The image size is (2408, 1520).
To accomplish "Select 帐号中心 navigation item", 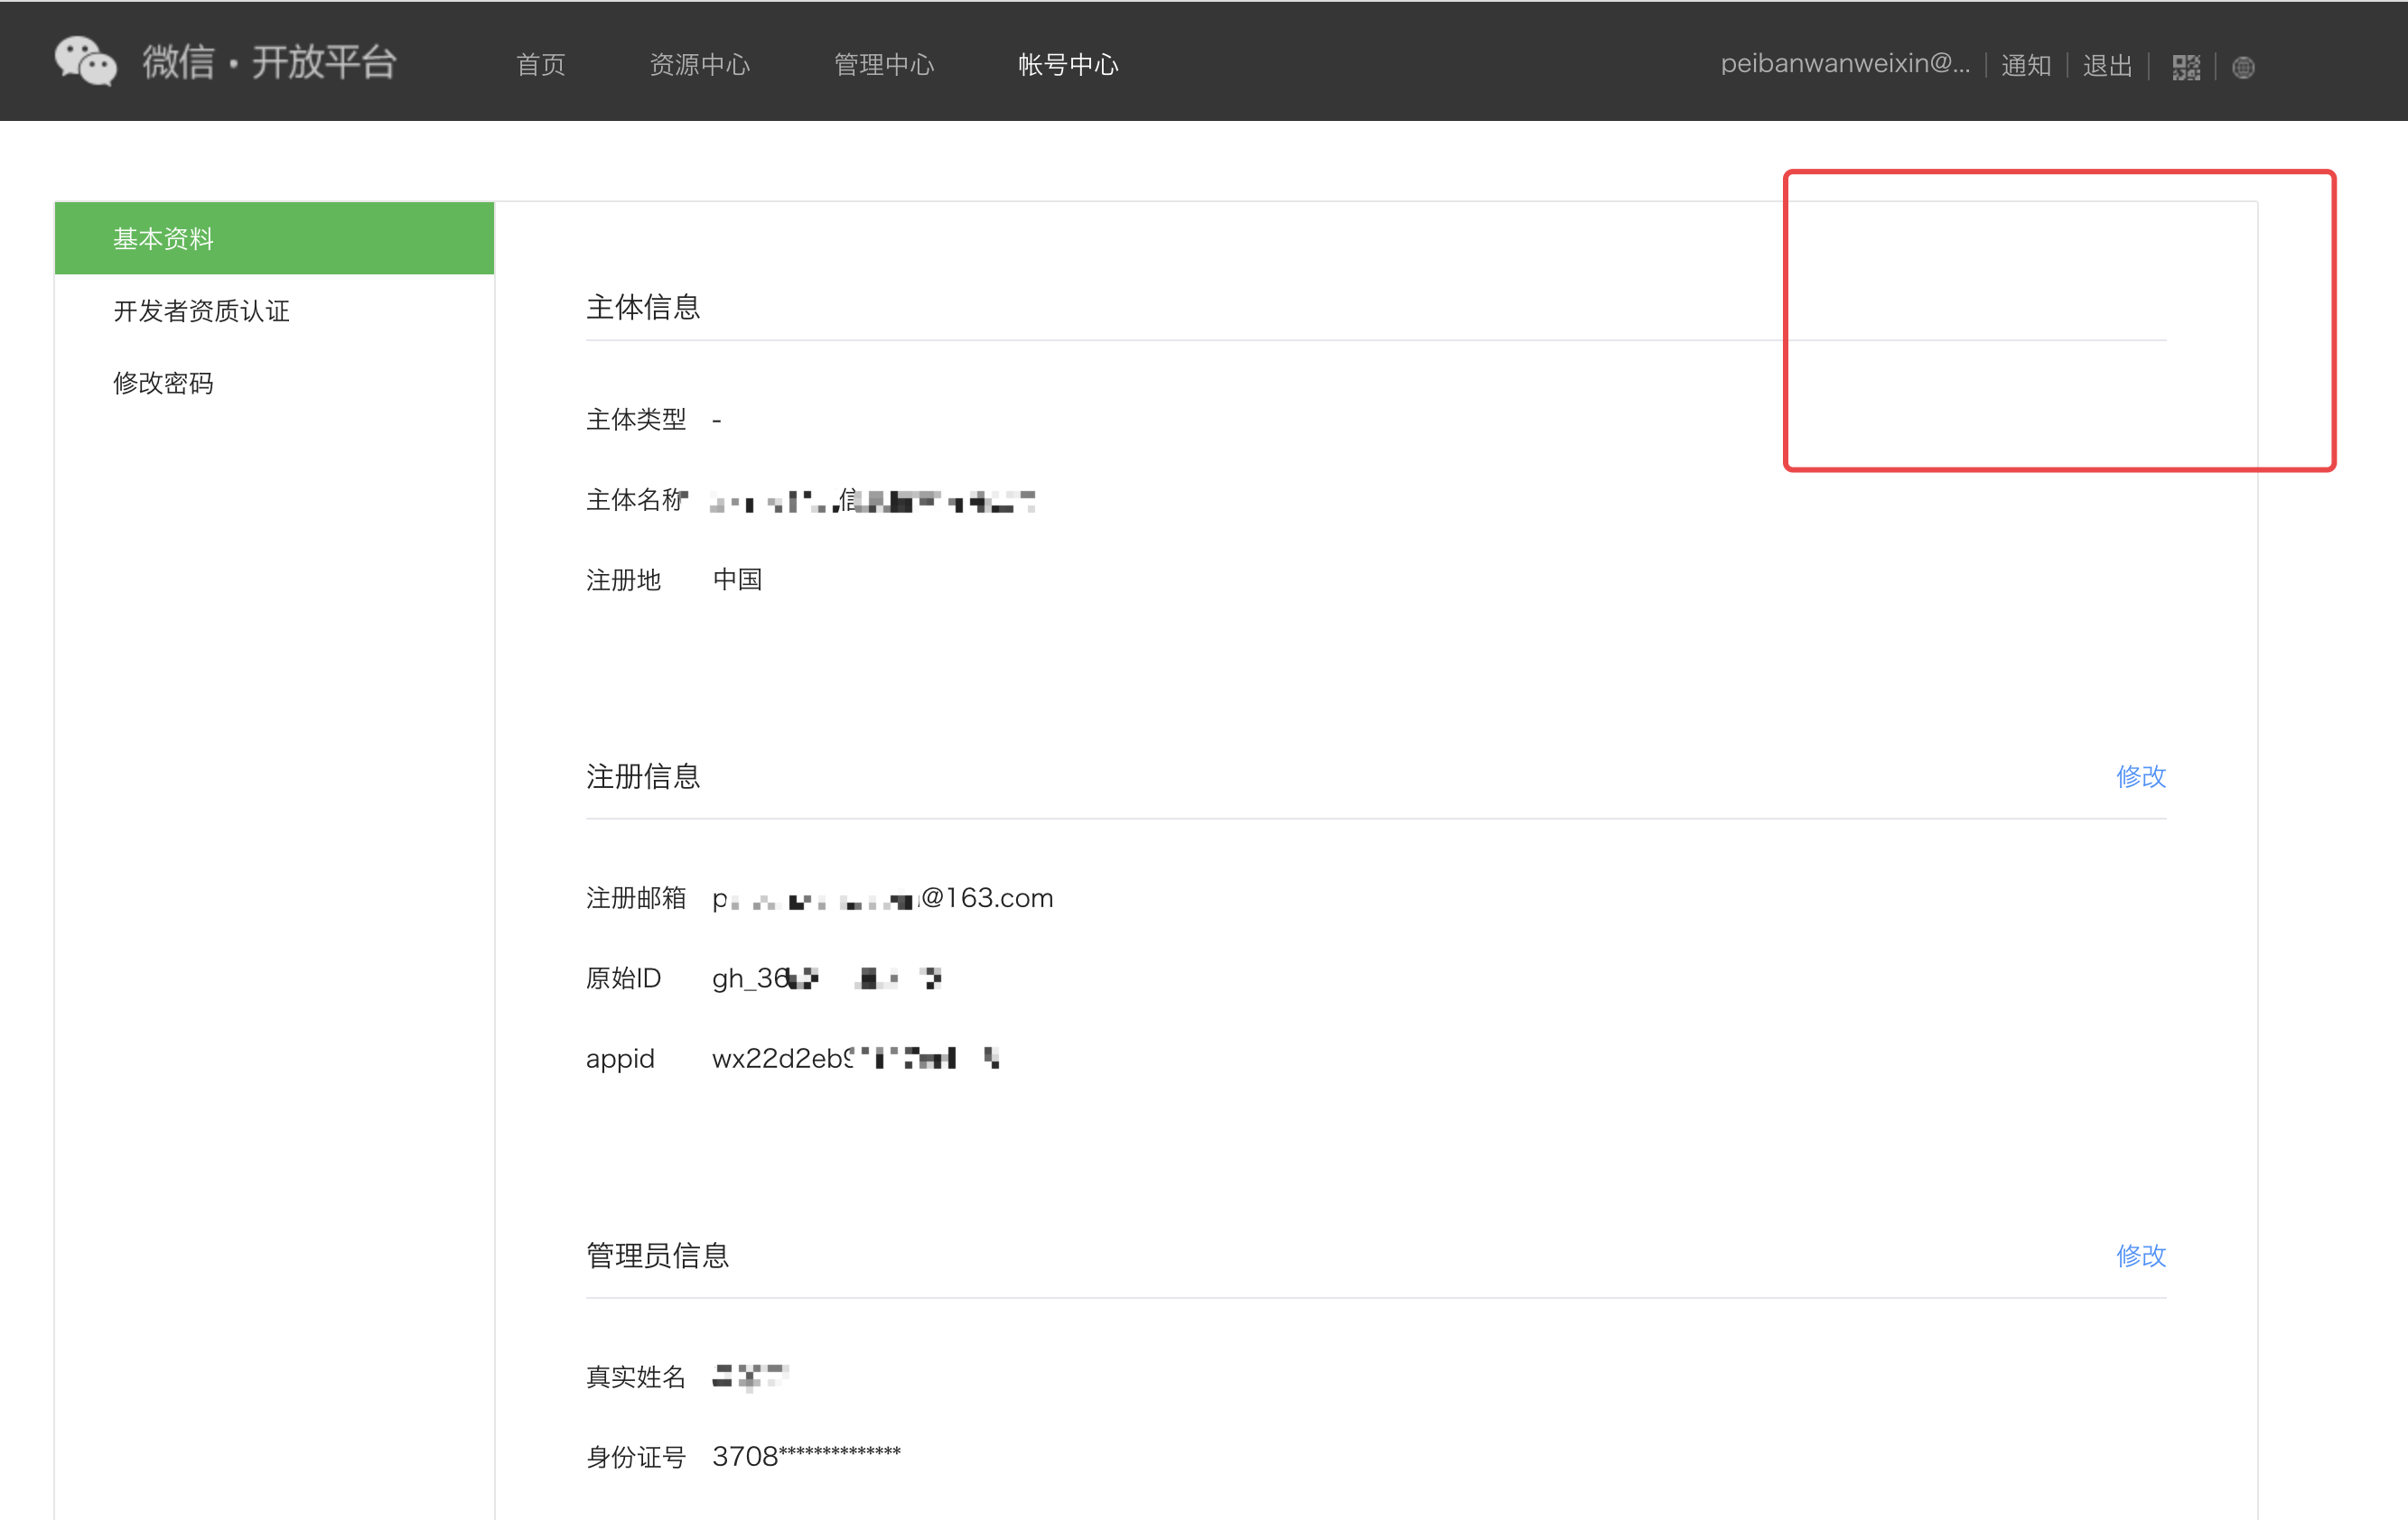I will pos(1068,65).
